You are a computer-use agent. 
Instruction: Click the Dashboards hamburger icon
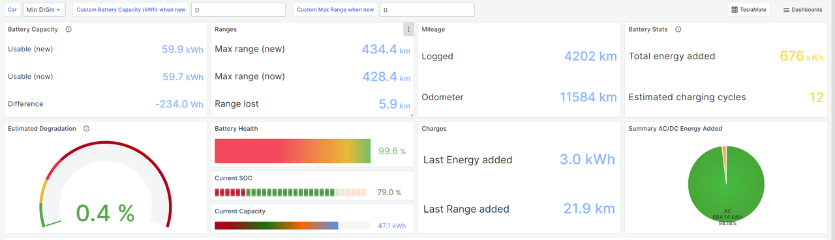click(787, 10)
